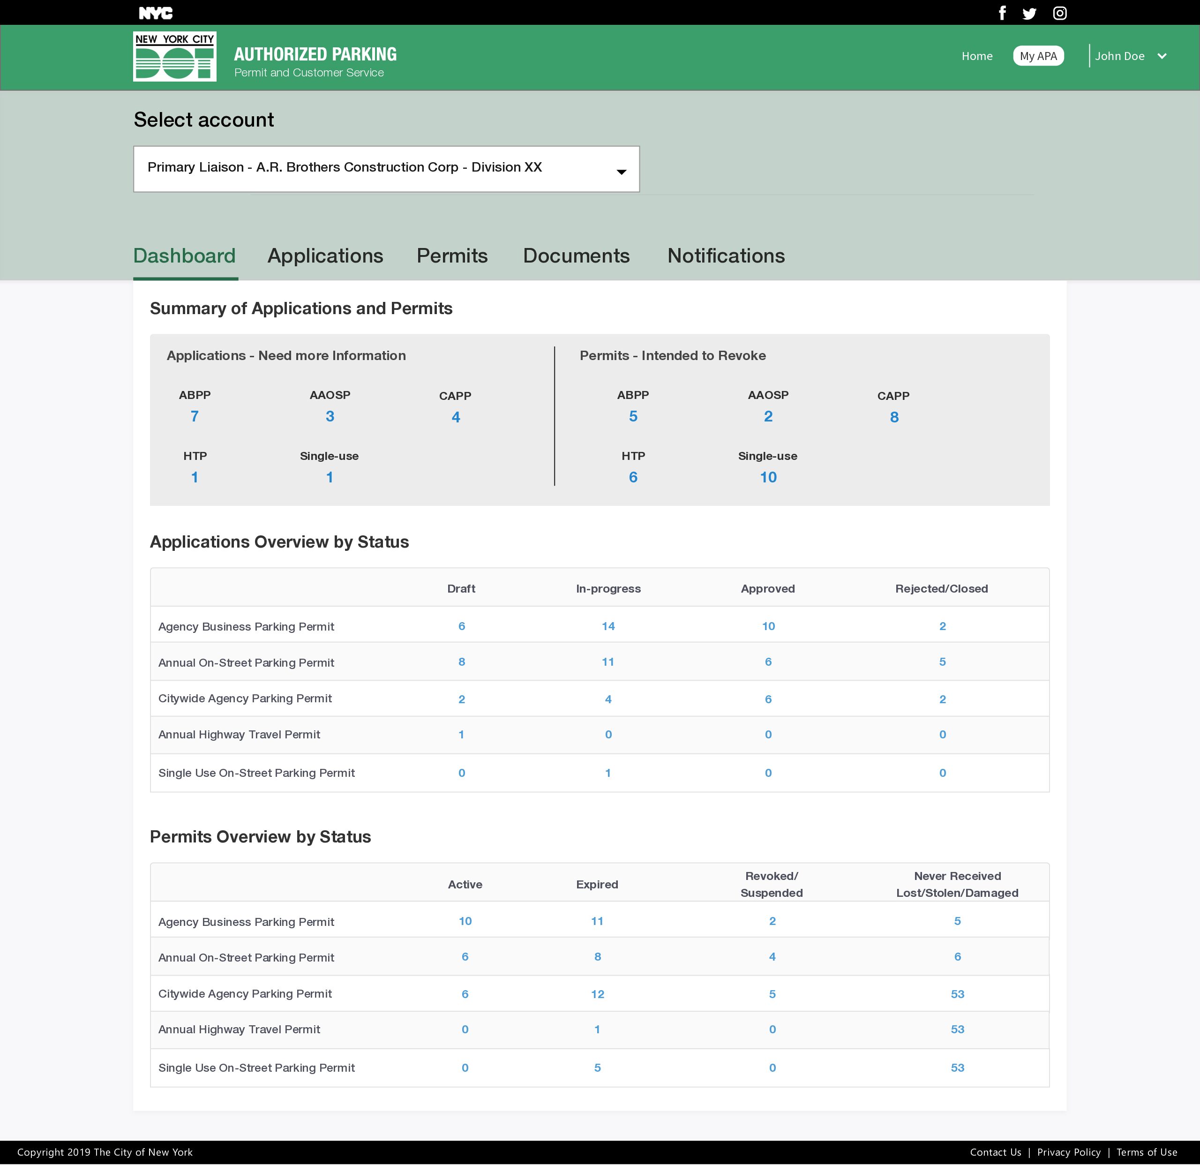
Task: Click the Home navigation link
Action: coord(976,56)
